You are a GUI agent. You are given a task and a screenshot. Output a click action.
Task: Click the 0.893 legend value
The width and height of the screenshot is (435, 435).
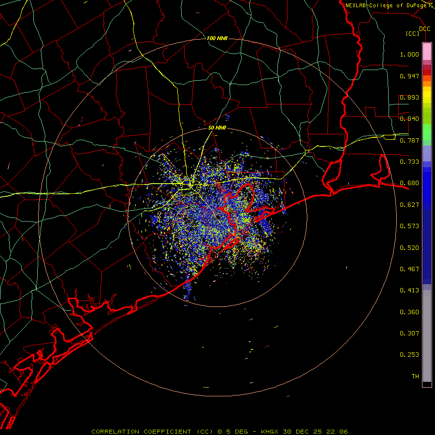point(409,97)
